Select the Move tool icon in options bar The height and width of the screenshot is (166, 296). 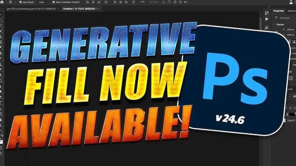(10, 2)
